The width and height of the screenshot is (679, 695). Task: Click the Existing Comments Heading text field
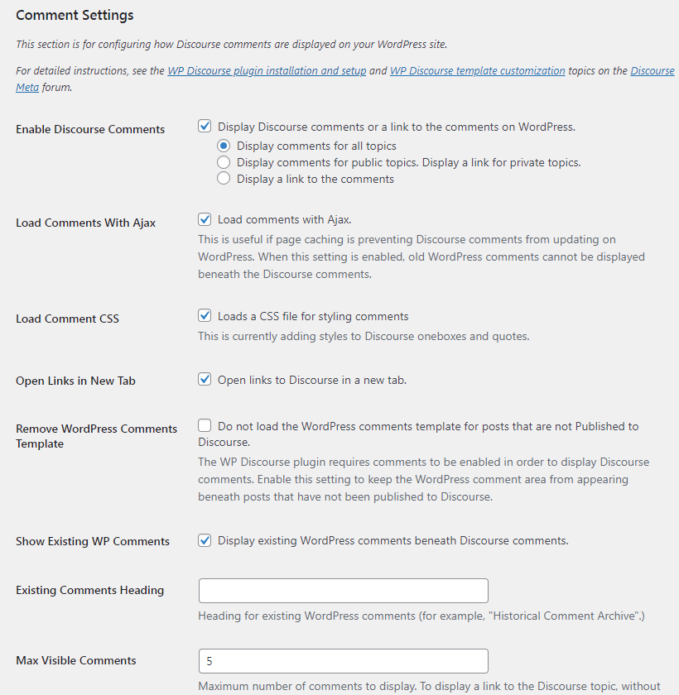344,591
